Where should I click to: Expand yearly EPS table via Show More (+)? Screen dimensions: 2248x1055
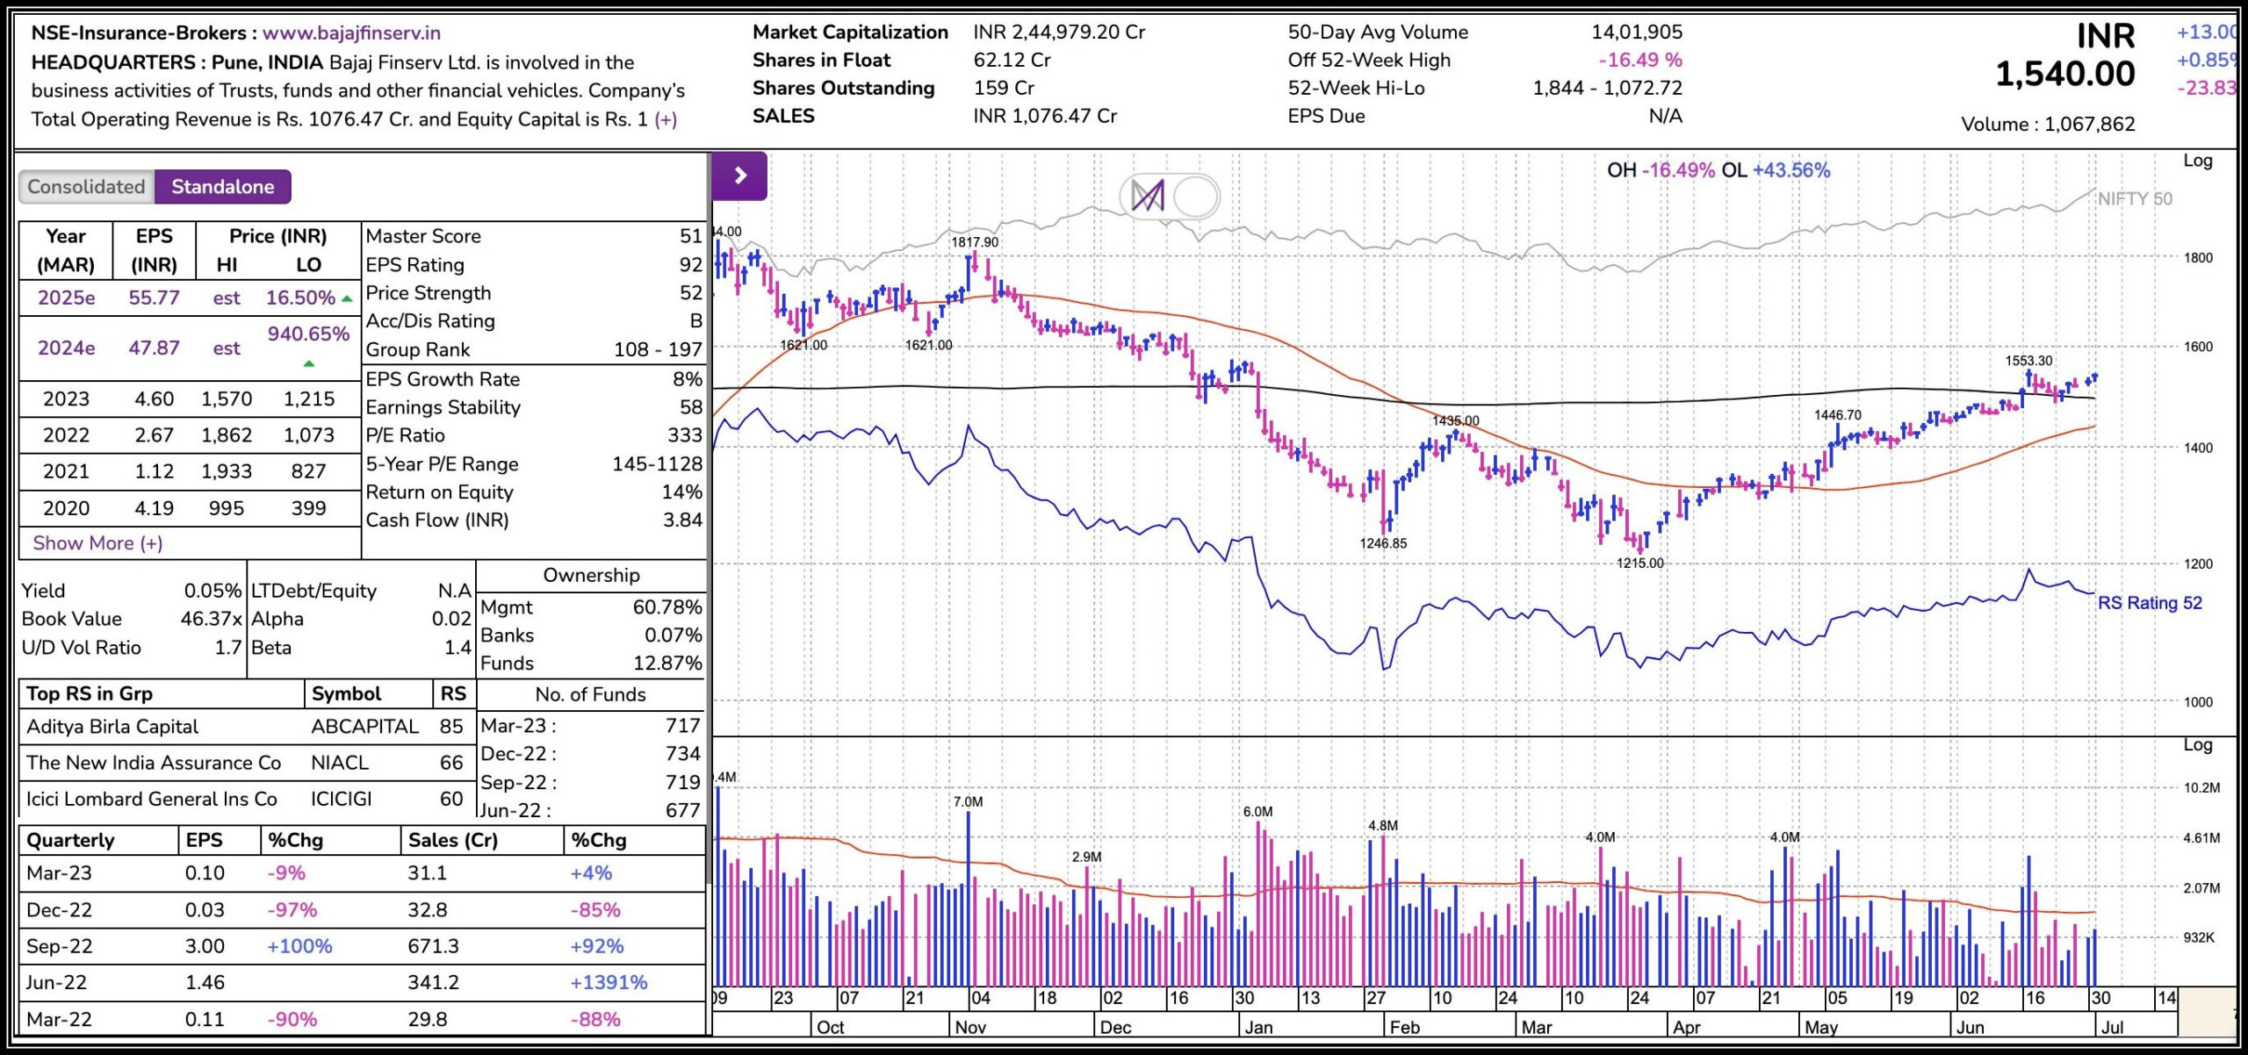(x=97, y=543)
